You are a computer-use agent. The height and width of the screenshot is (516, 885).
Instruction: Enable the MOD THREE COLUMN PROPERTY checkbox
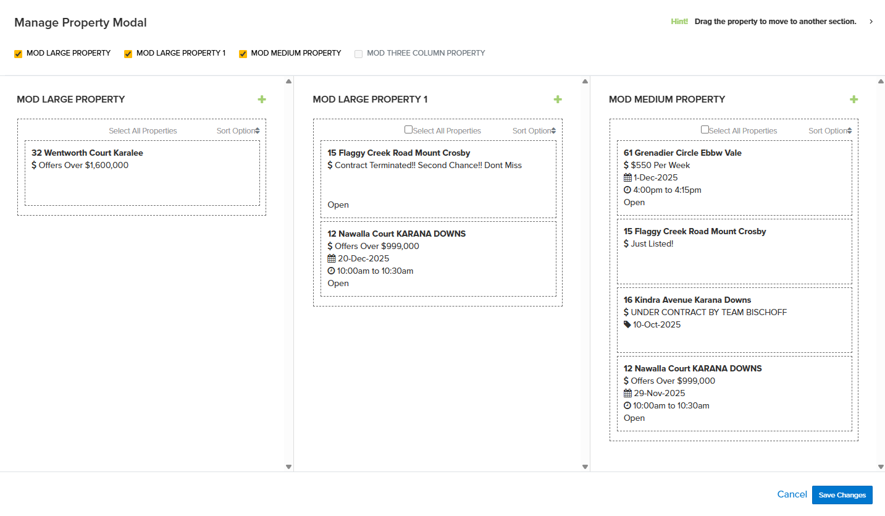tap(359, 54)
